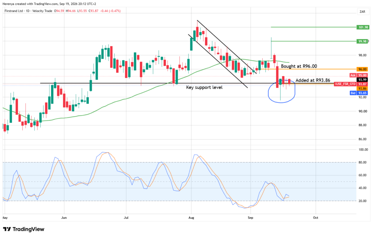Click the black 93.99 price label
Viewport: 373px width, 237px height.
click(362, 80)
